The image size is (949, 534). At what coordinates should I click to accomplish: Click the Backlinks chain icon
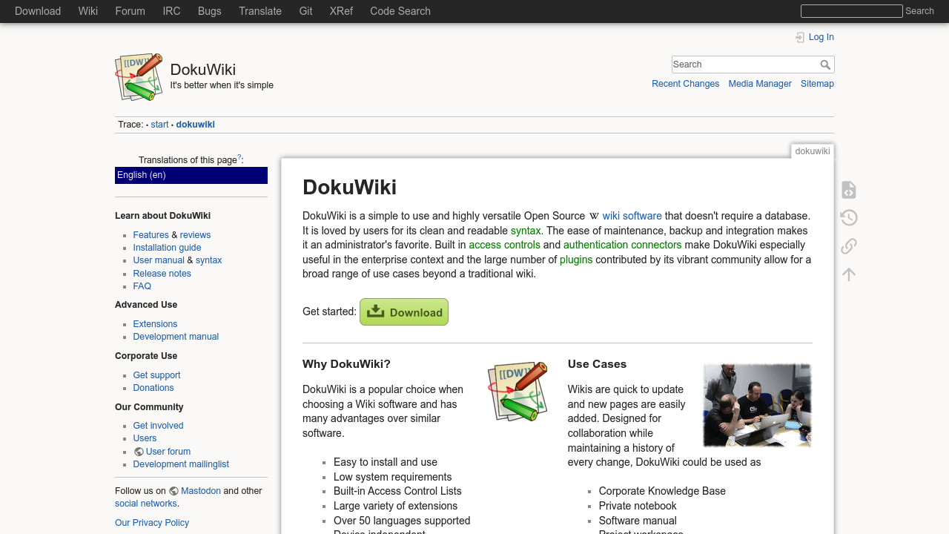(849, 246)
